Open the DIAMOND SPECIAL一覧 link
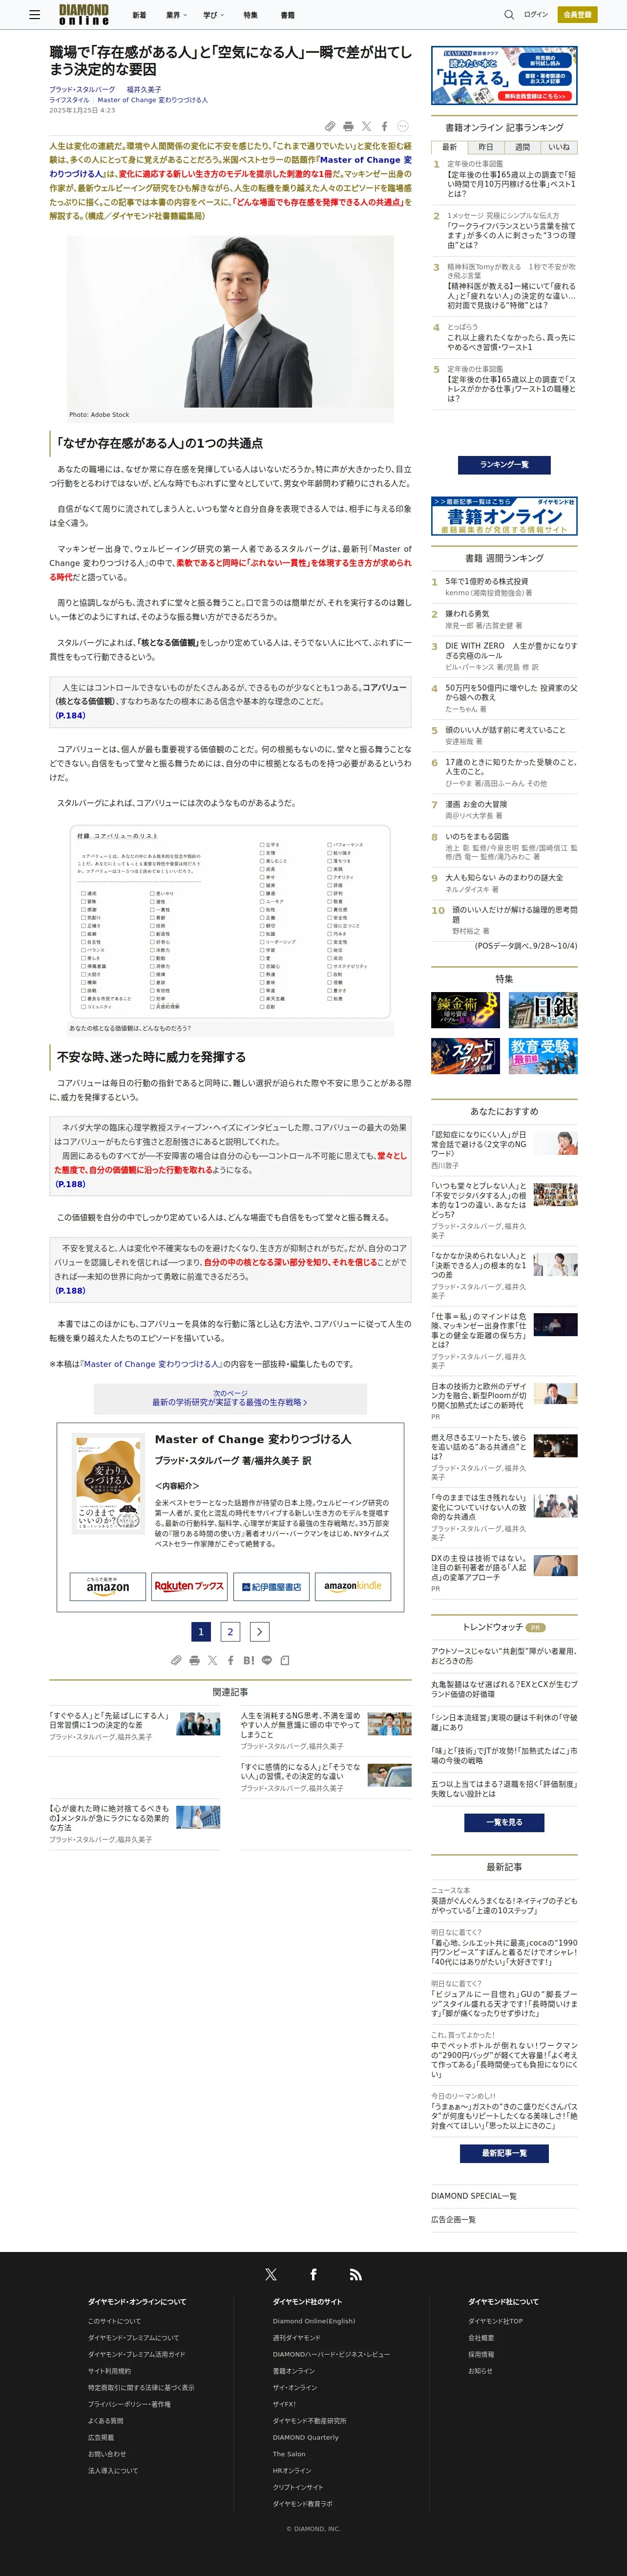The width and height of the screenshot is (627, 2576). tap(474, 2196)
